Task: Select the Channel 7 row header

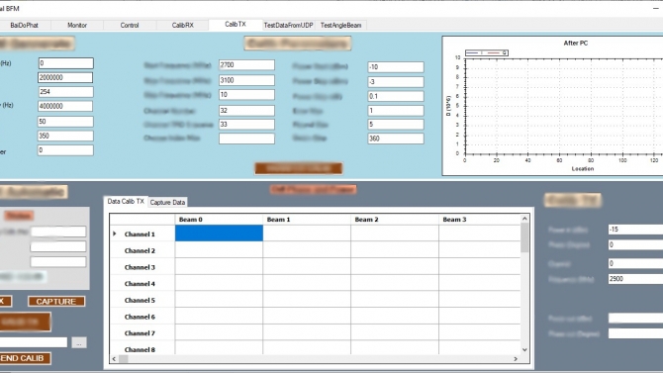Action: (x=142, y=332)
